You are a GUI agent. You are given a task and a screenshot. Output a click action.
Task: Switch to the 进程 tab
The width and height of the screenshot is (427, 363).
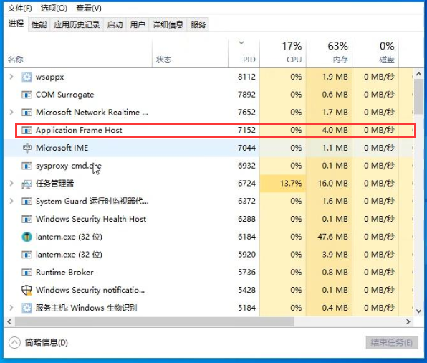click(x=16, y=24)
